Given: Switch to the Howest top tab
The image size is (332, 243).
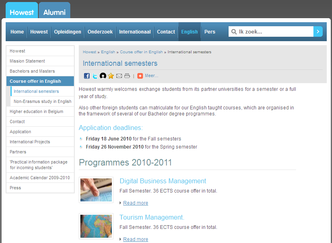Looking at the screenshot, I should click(22, 10).
